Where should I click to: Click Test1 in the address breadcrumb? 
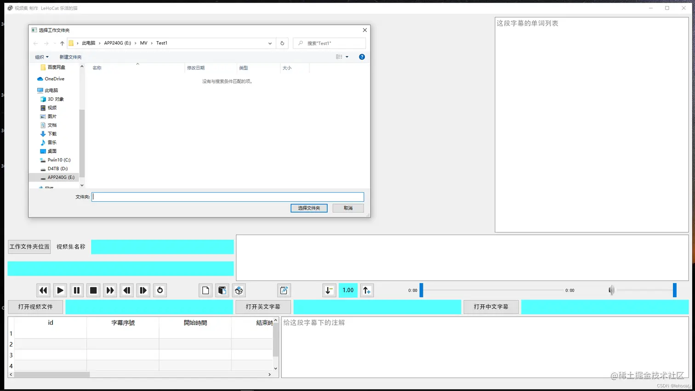coord(162,43)
